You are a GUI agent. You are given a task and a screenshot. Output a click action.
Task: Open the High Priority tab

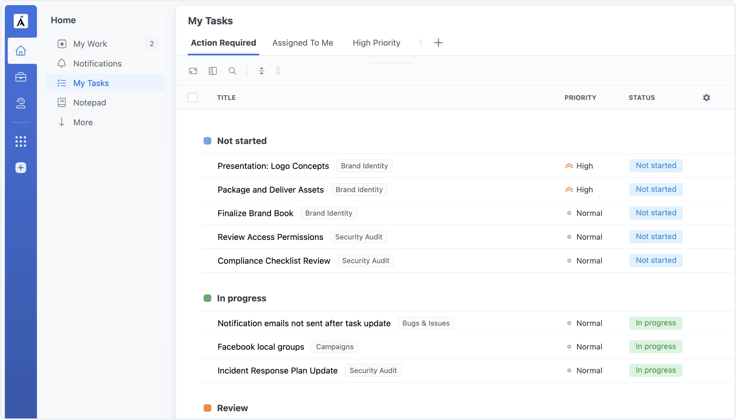click(x=376, y=43)
